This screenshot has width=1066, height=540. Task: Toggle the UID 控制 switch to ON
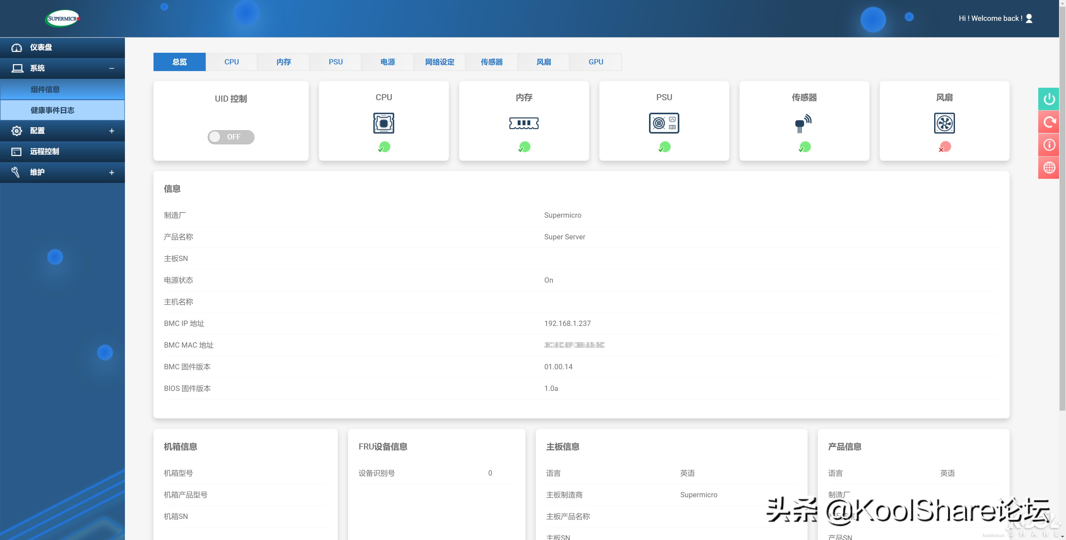point(230,137)
